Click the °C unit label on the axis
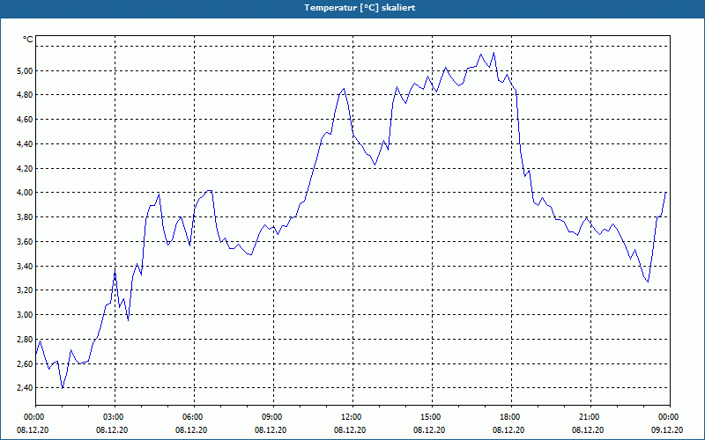 (28, 40)
